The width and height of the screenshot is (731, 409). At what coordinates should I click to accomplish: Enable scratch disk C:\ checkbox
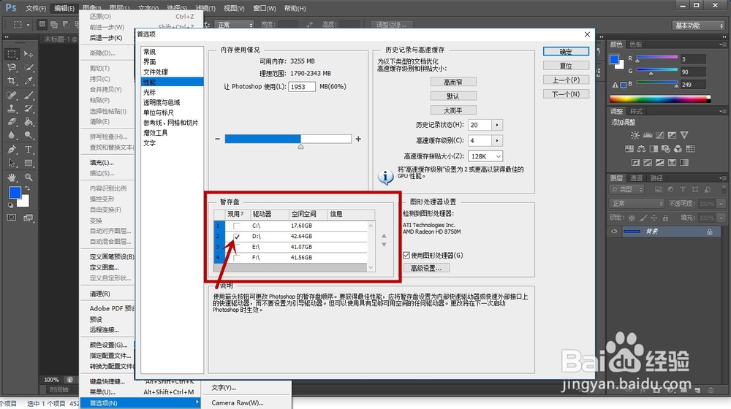(237, 226)
